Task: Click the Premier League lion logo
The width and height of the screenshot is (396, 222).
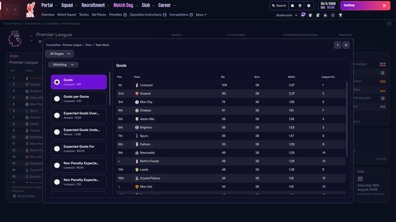Action: pyautogui.click(x=15, y=39)
